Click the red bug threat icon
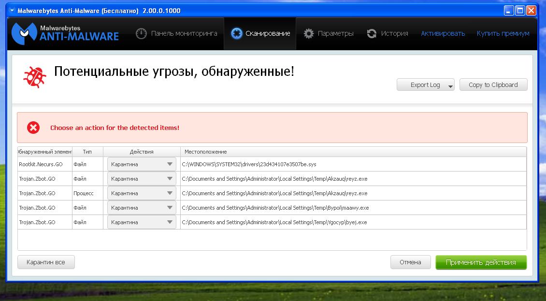The width and height of the screenshot is (546, 301). [x=34, y=76]
